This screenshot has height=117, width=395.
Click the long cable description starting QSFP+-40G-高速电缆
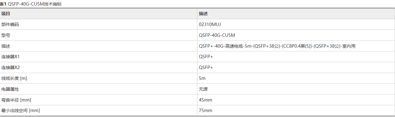pos(277,46)
